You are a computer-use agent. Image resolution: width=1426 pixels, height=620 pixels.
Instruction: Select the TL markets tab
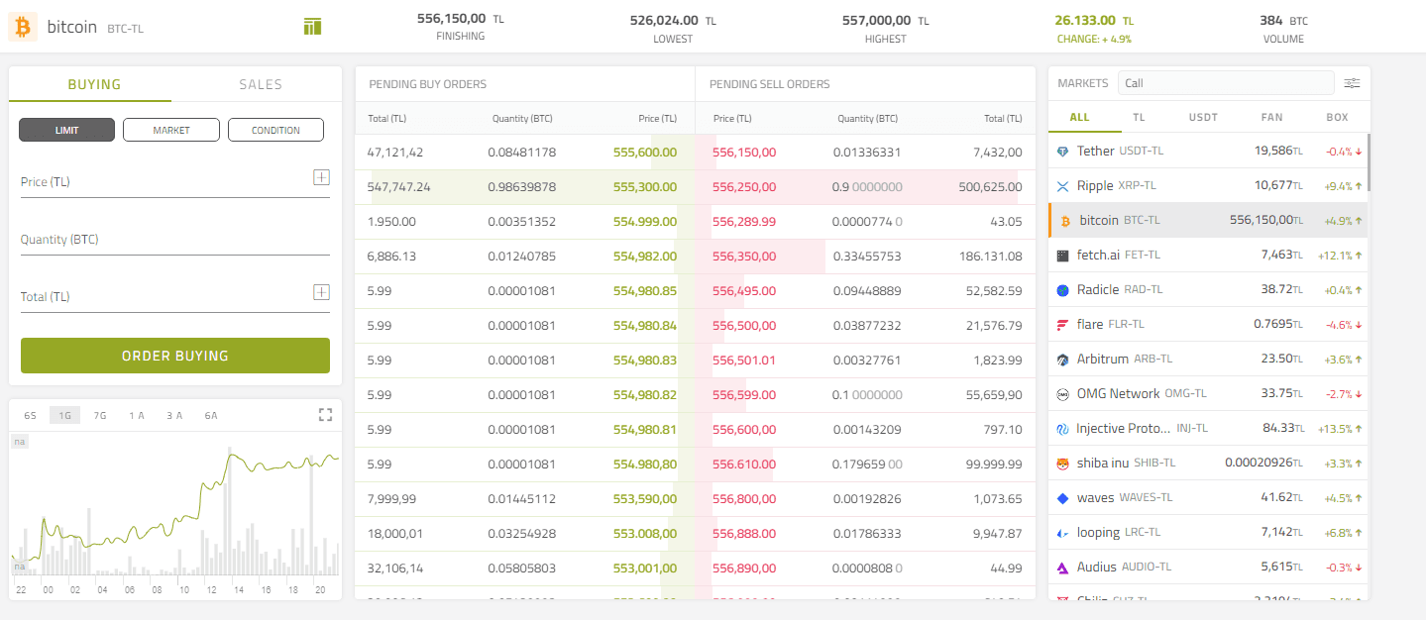[x=1139, y=117]
